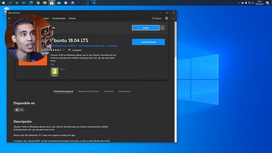
Task: Open the volume tray icon
Action: [x=252, y=3]
